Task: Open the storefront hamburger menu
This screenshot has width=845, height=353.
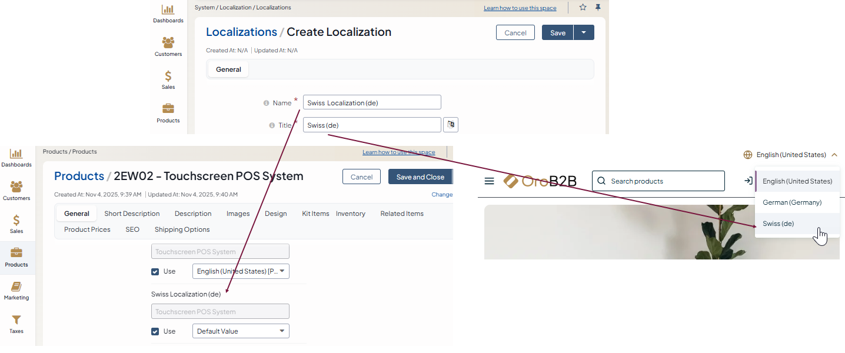Action: (489, 181)
